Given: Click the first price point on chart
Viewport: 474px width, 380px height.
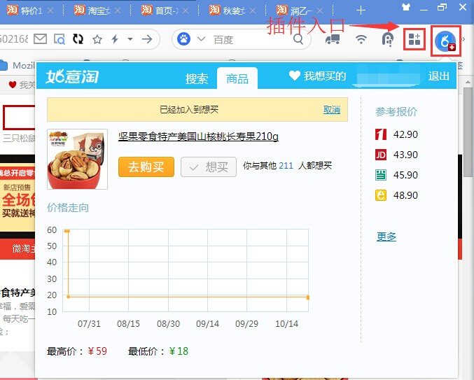Looking at the screenshot, I should (67, 231).
